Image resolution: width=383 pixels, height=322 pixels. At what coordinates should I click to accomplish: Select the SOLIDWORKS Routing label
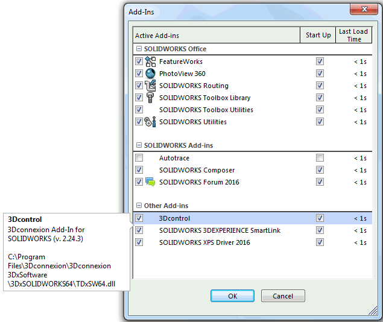tap(194, 86)
